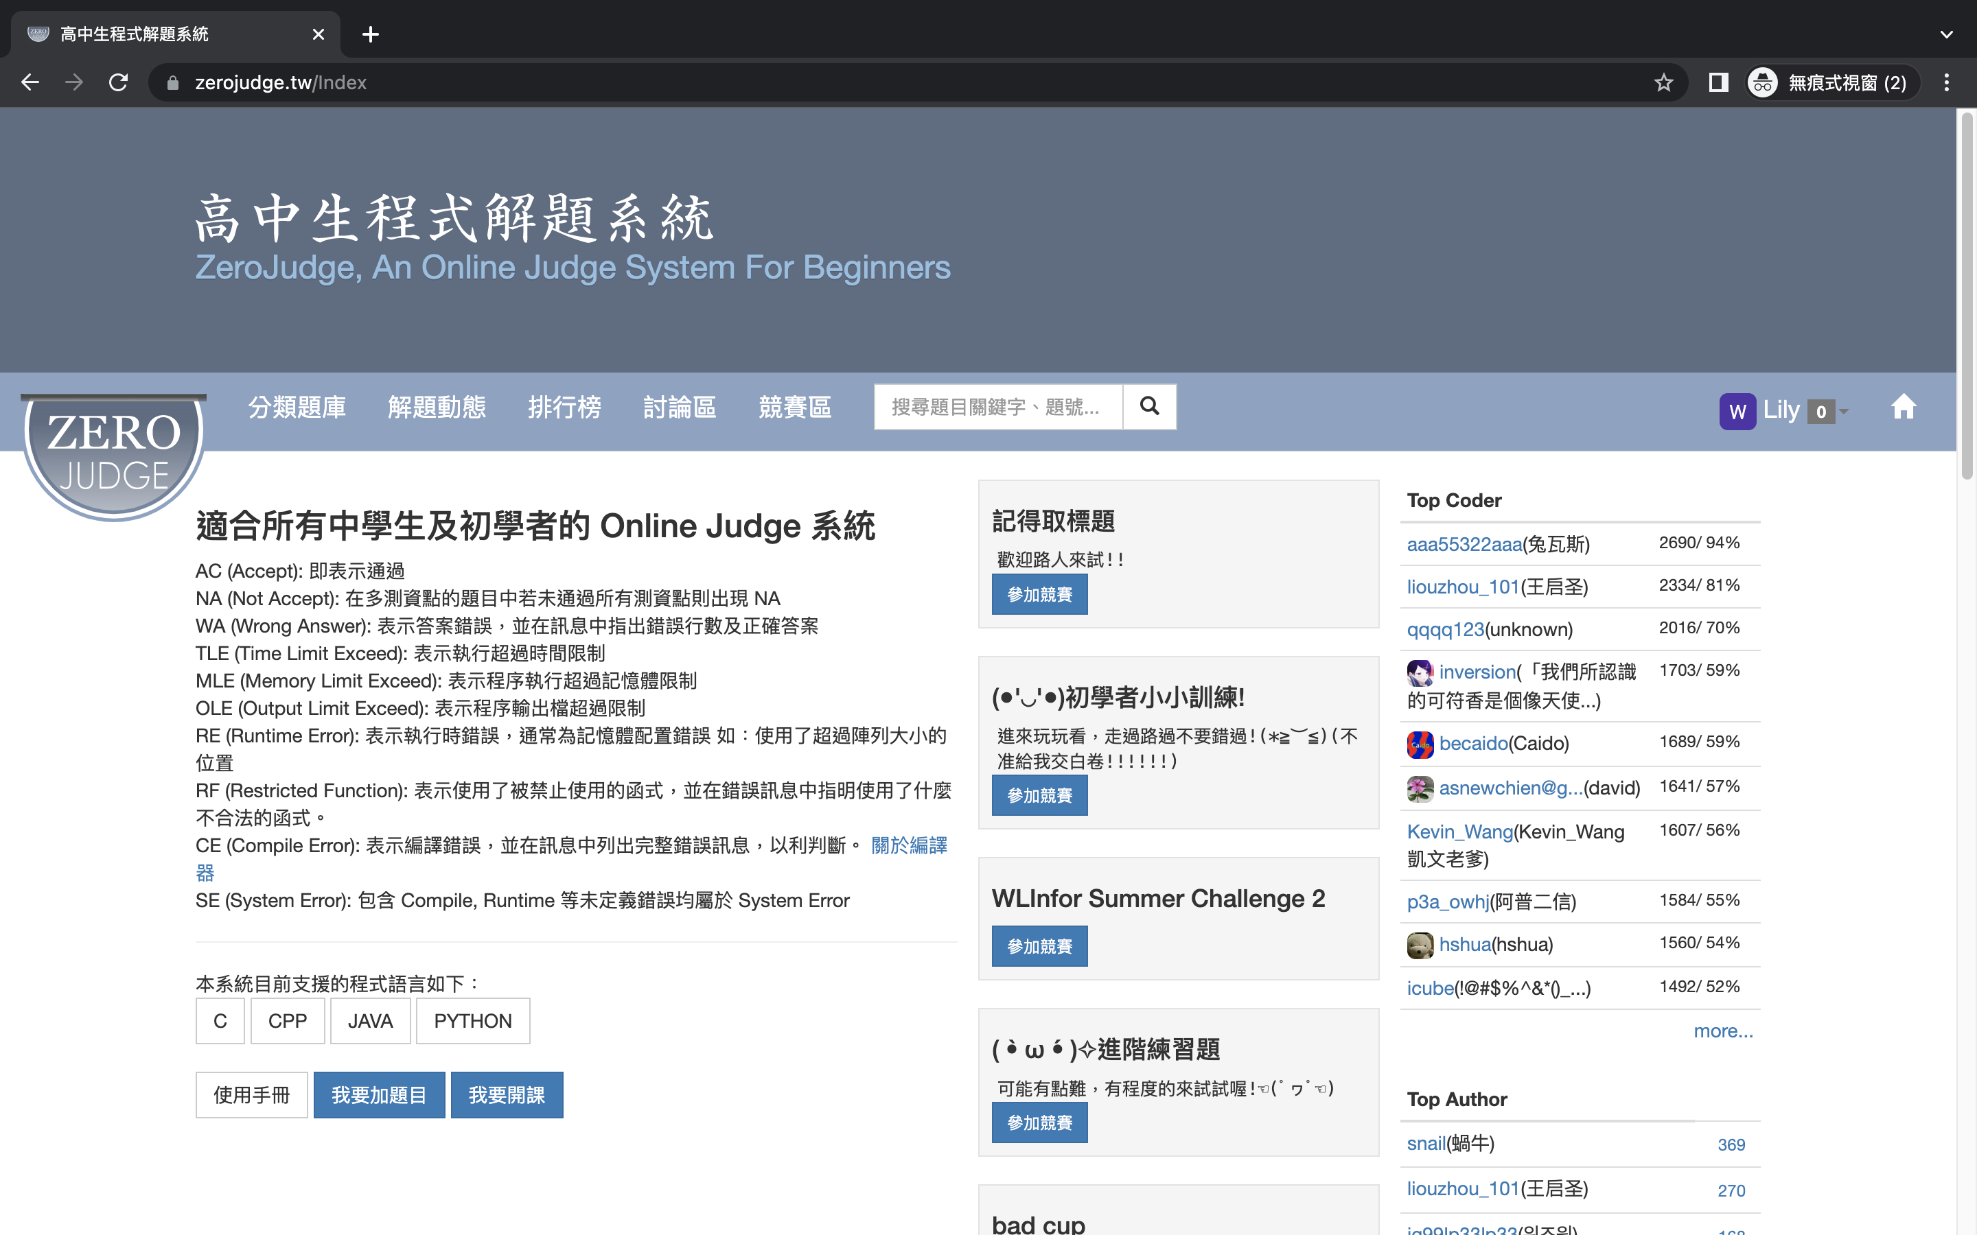
Task: Open Kevin_Wang's profile
Action: click(x=1460, y=832)
